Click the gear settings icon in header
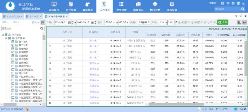 [x=228, y=3]
